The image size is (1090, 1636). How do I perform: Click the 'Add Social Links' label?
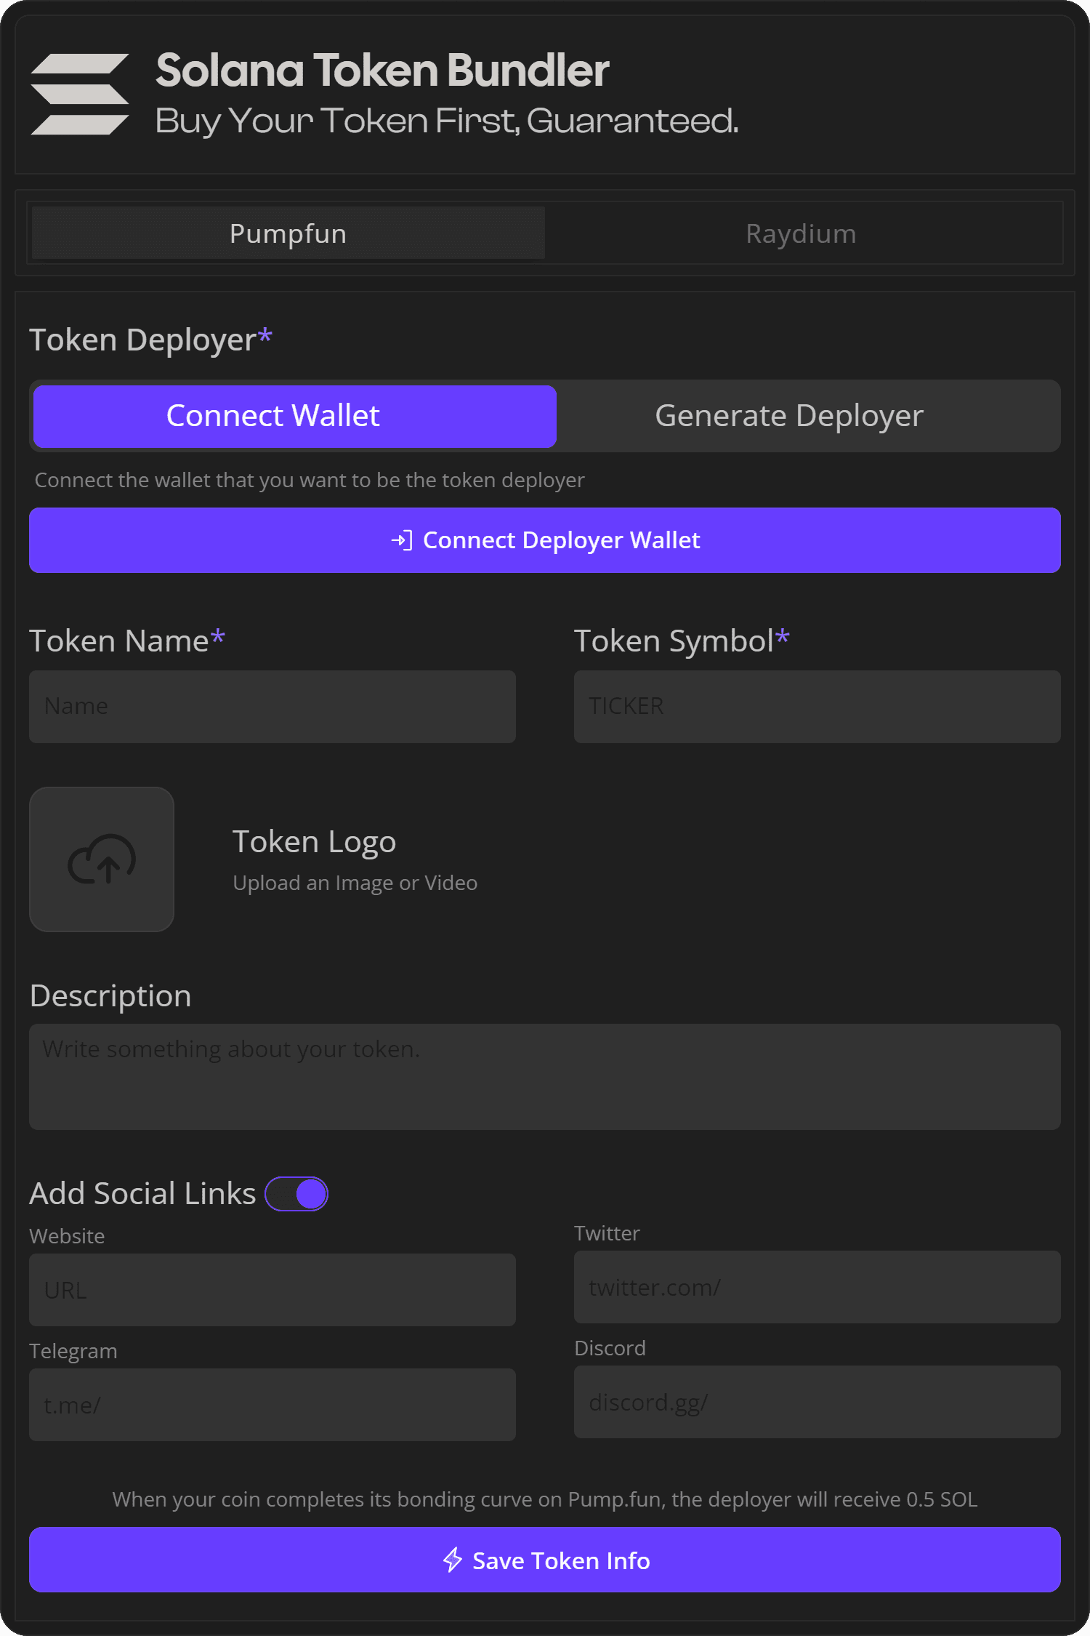142,1194
